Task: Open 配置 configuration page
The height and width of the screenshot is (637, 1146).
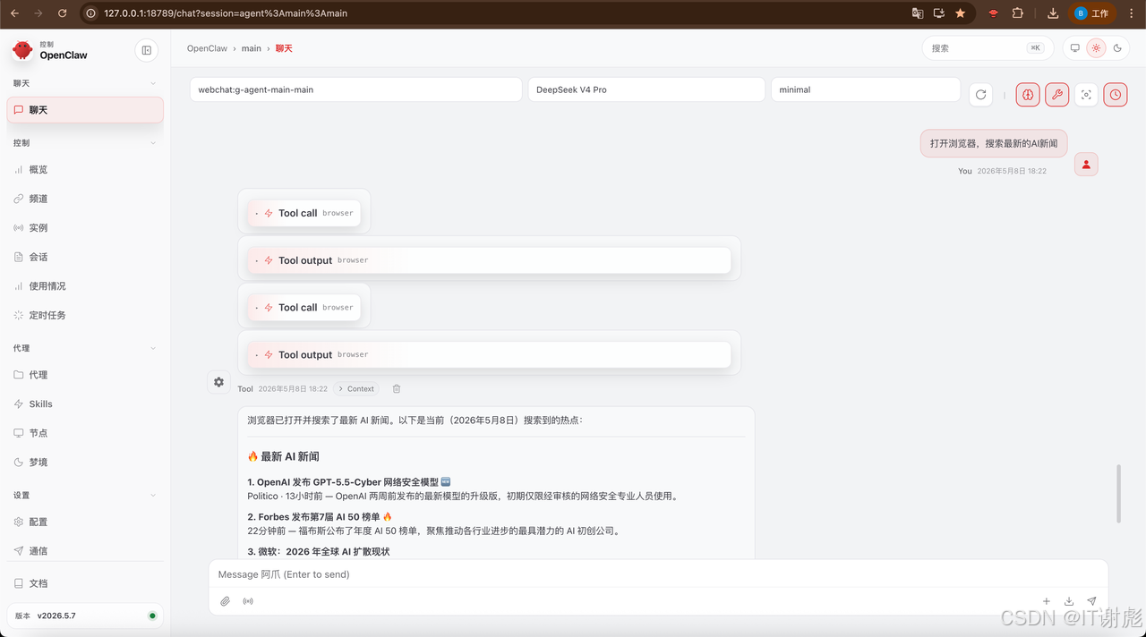Action: [85, 522]
